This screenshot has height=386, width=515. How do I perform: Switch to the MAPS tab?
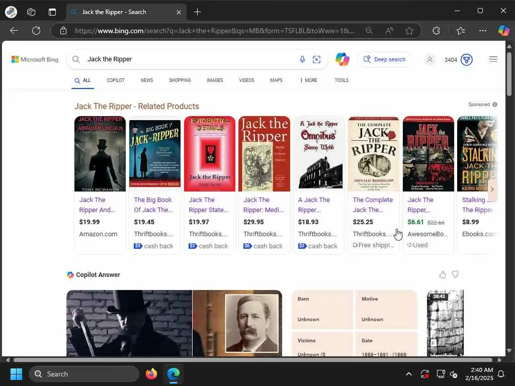coord(276,80)
